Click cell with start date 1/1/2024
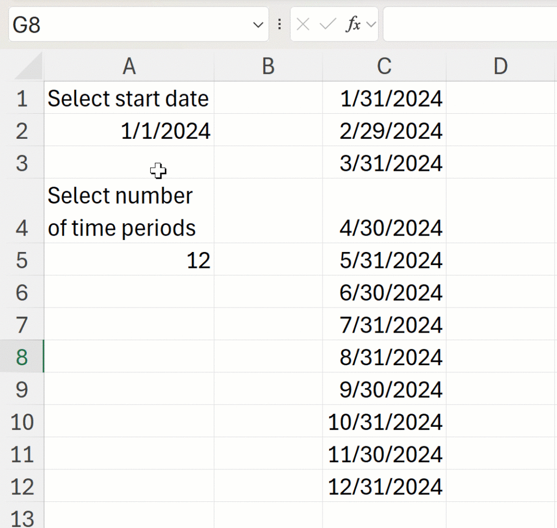The image size is (557, 528). click(129, 131)
